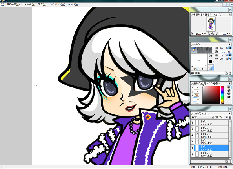Delete layer via the レイヤ panel trash icon

tap(230, 161)
